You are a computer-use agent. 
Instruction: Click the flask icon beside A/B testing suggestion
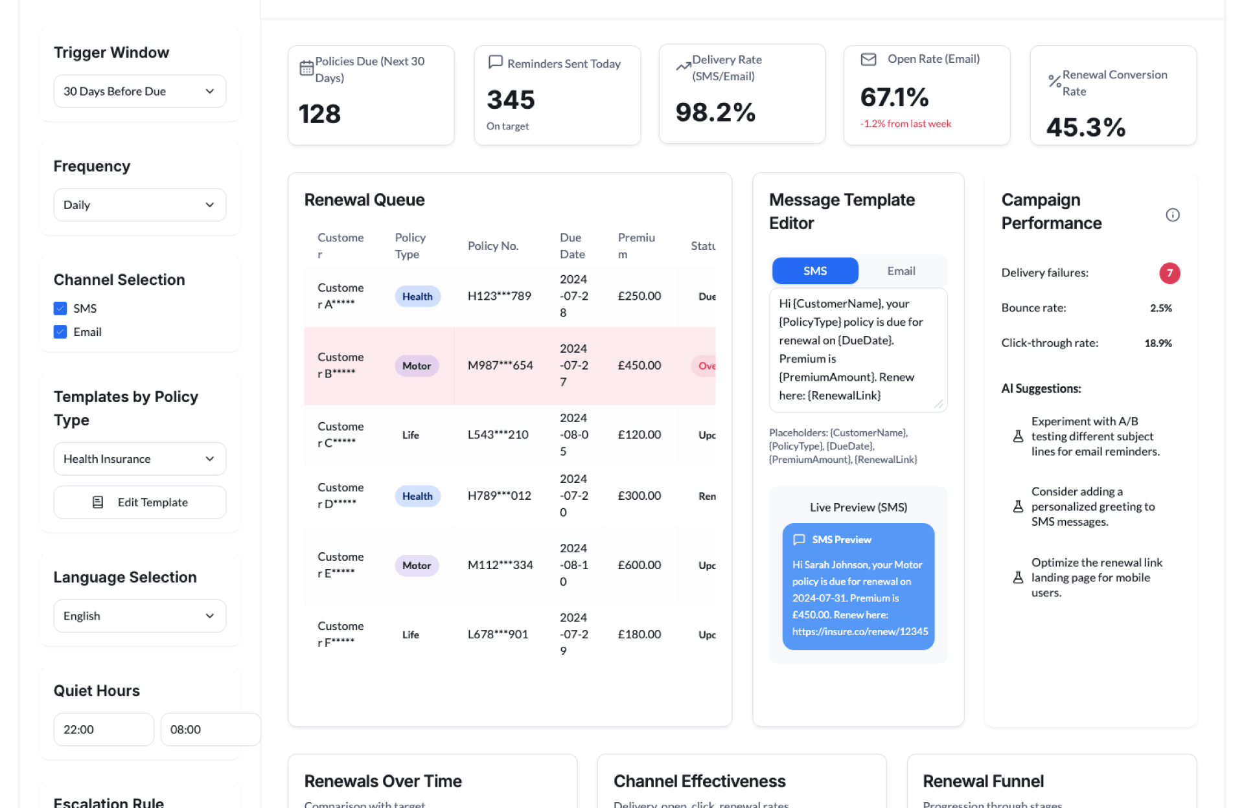[1018, 436]
